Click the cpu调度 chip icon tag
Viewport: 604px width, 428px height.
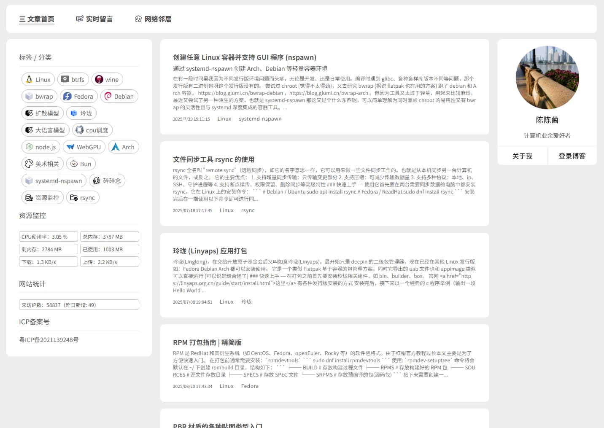click(x=80, y=130)
